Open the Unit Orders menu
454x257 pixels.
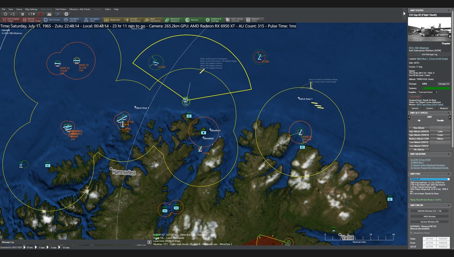pos(61,9)
